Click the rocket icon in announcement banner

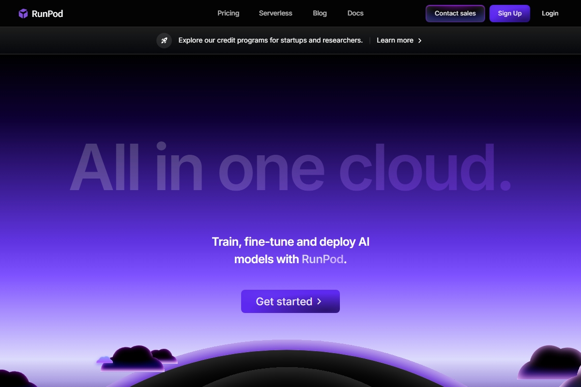[x=164, y=41]
